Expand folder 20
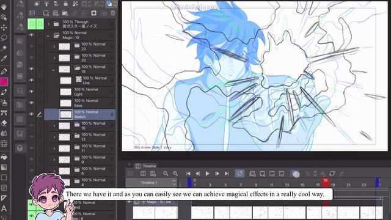 click(54, 58)
